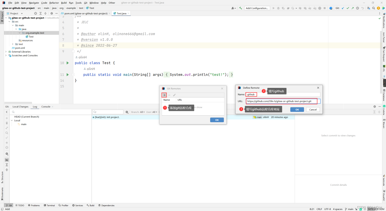Expand the test folder in project tree
This screenshot has width=386, height=211.
[x=13, y=44]
